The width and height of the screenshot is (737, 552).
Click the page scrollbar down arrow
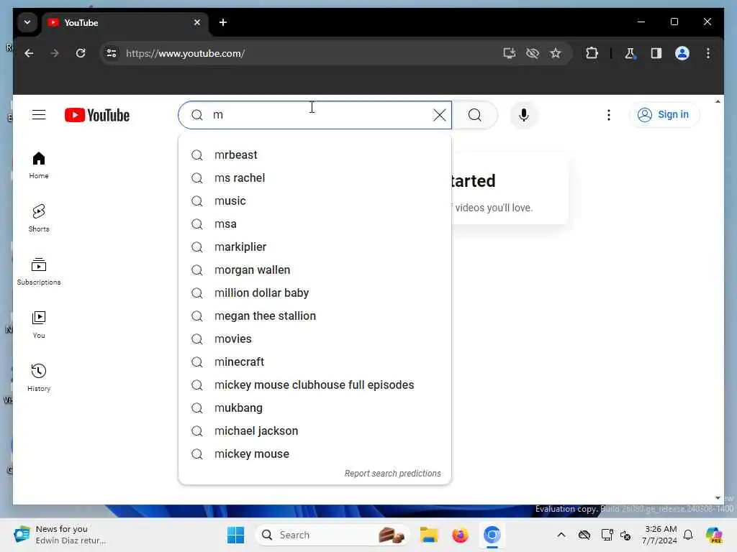tap(718, 498)
